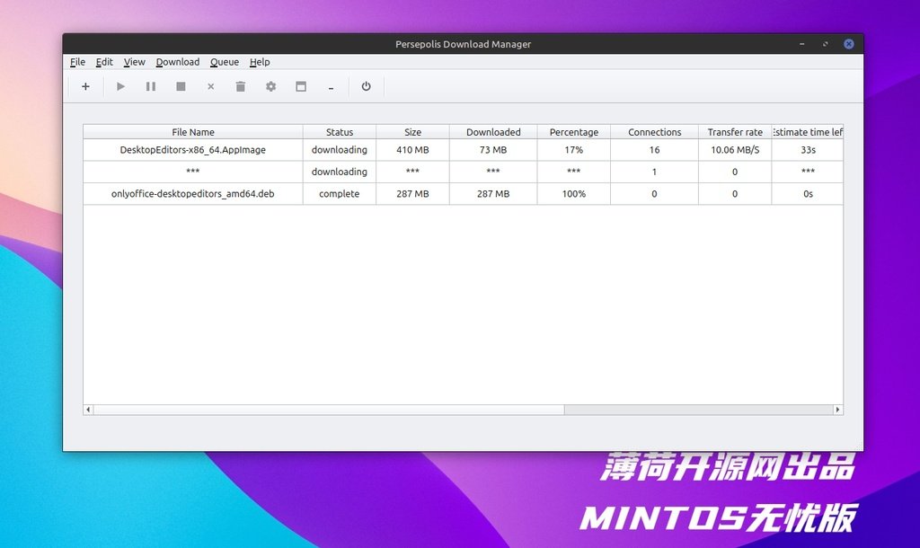This screenshot has height=548, width=920.
Task: Open the Help menu
Action: tap(260, 62)
